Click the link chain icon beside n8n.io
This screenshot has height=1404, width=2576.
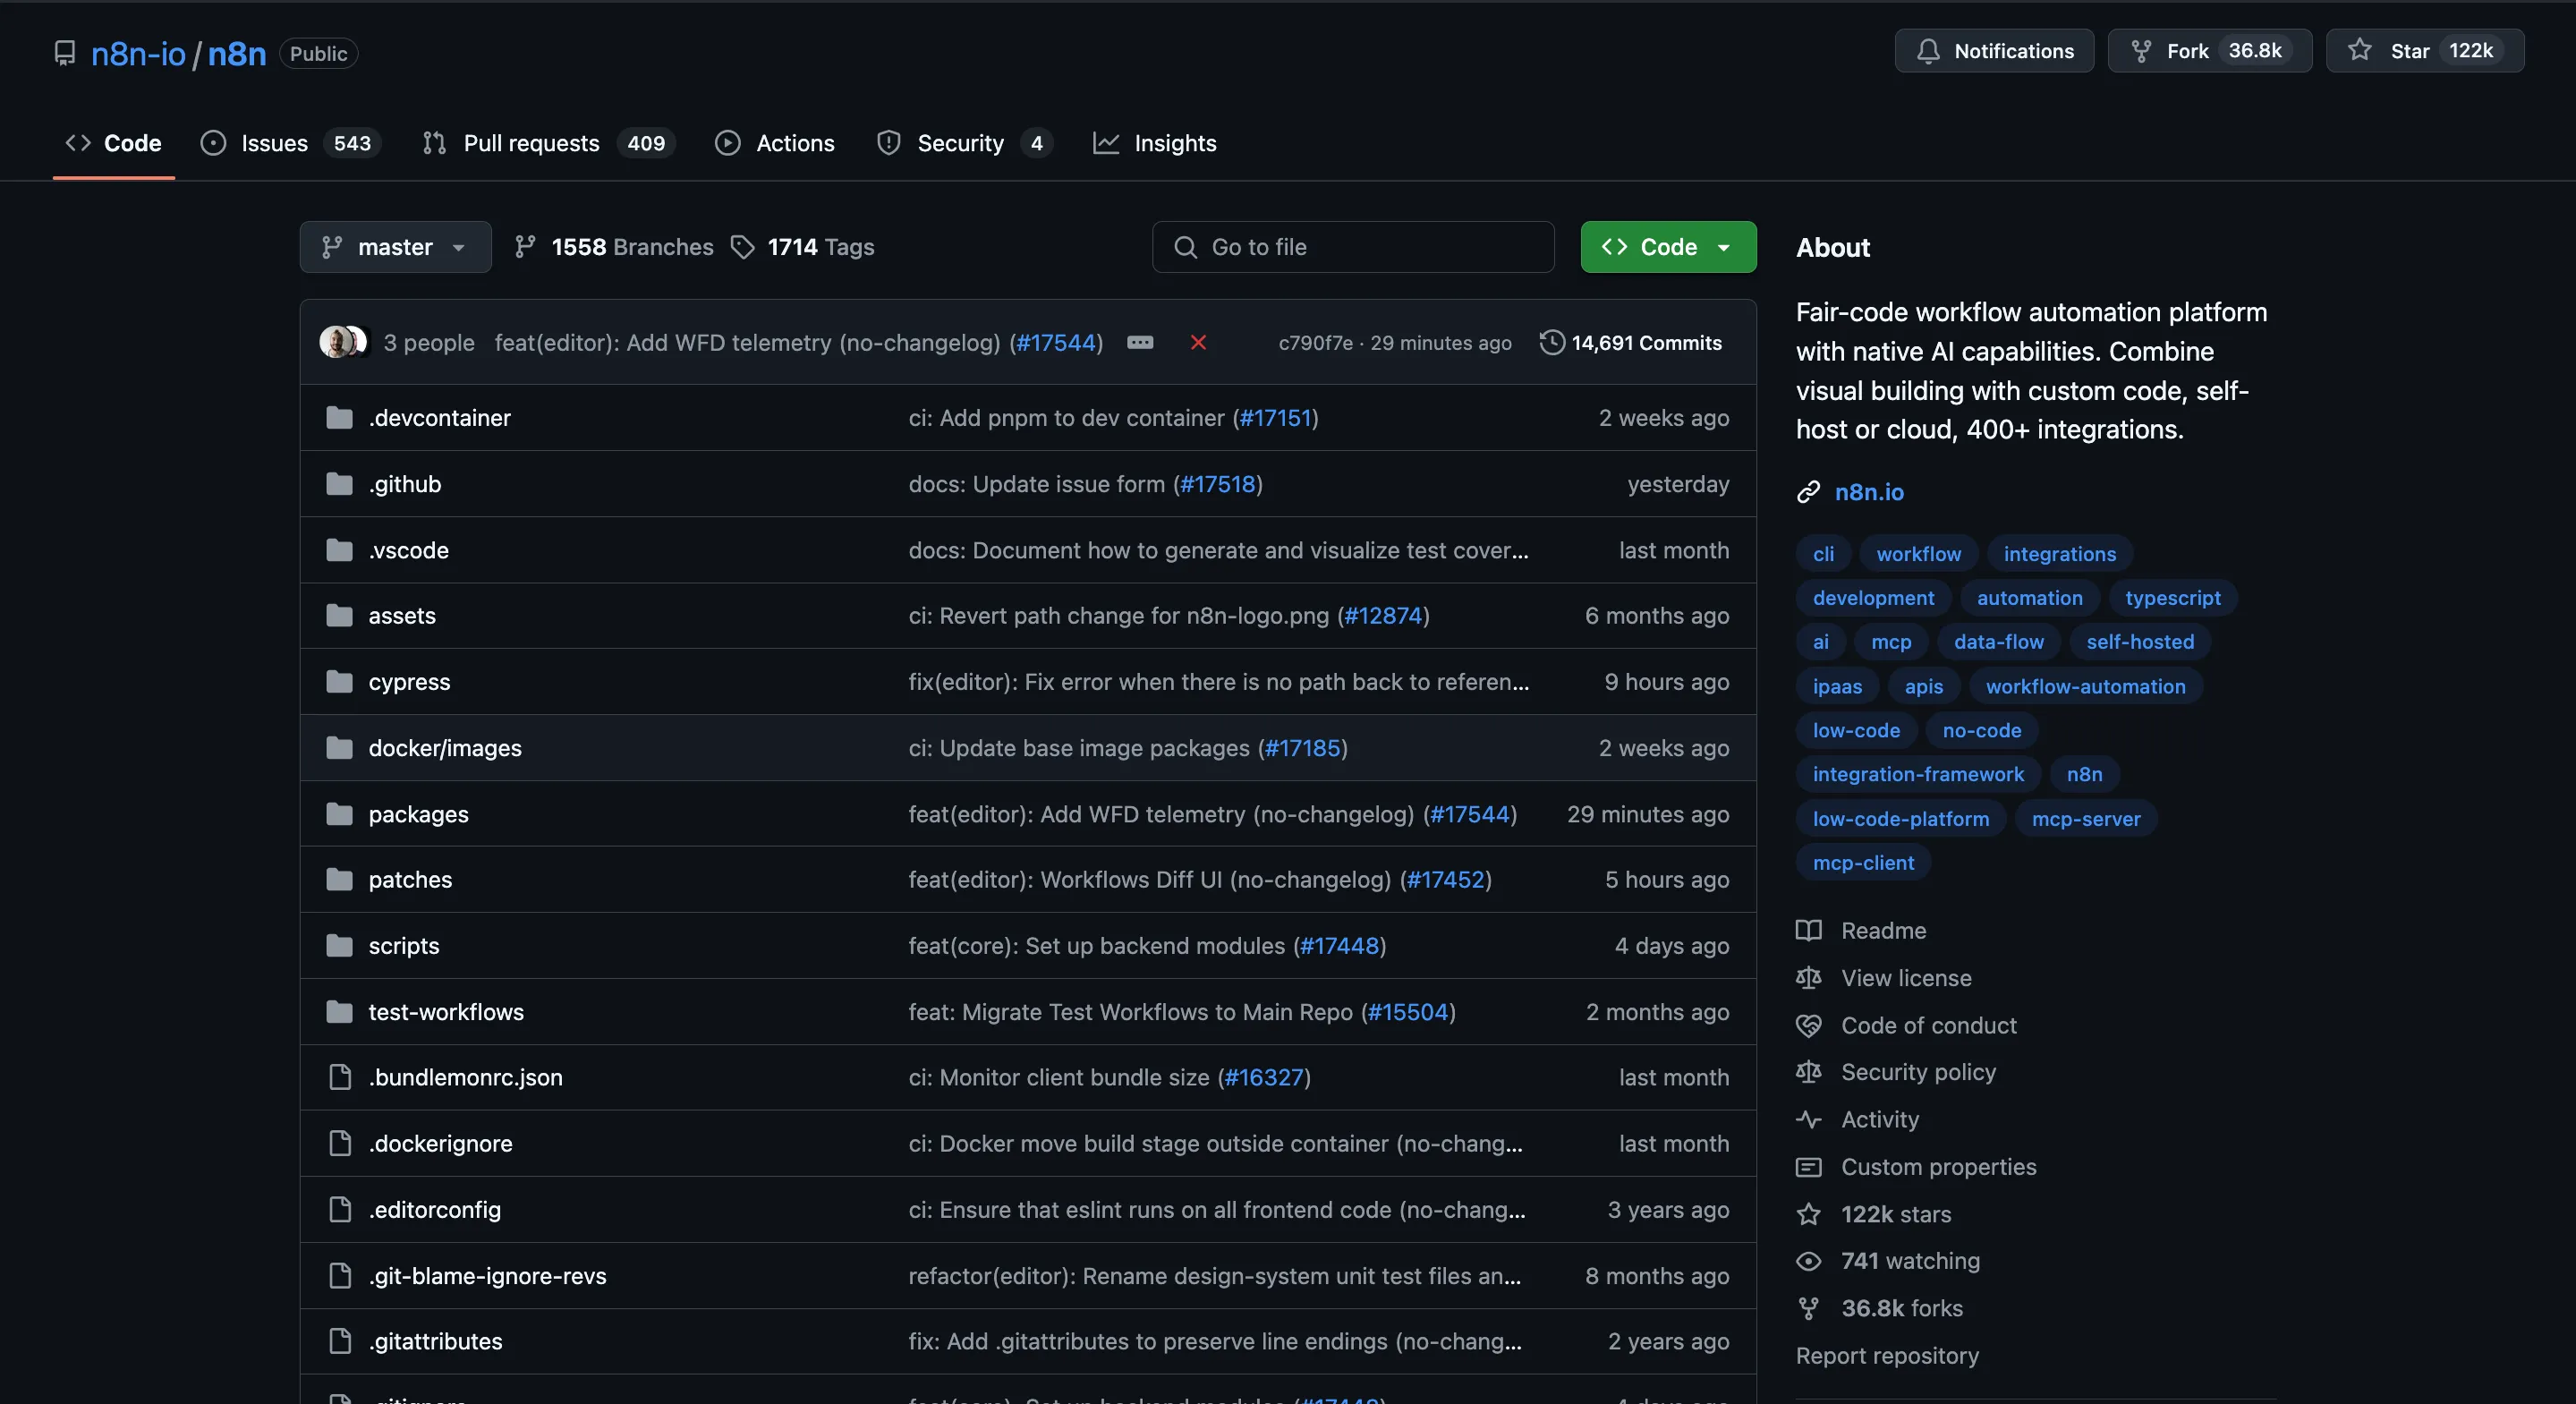click(x=1808, y=492)
